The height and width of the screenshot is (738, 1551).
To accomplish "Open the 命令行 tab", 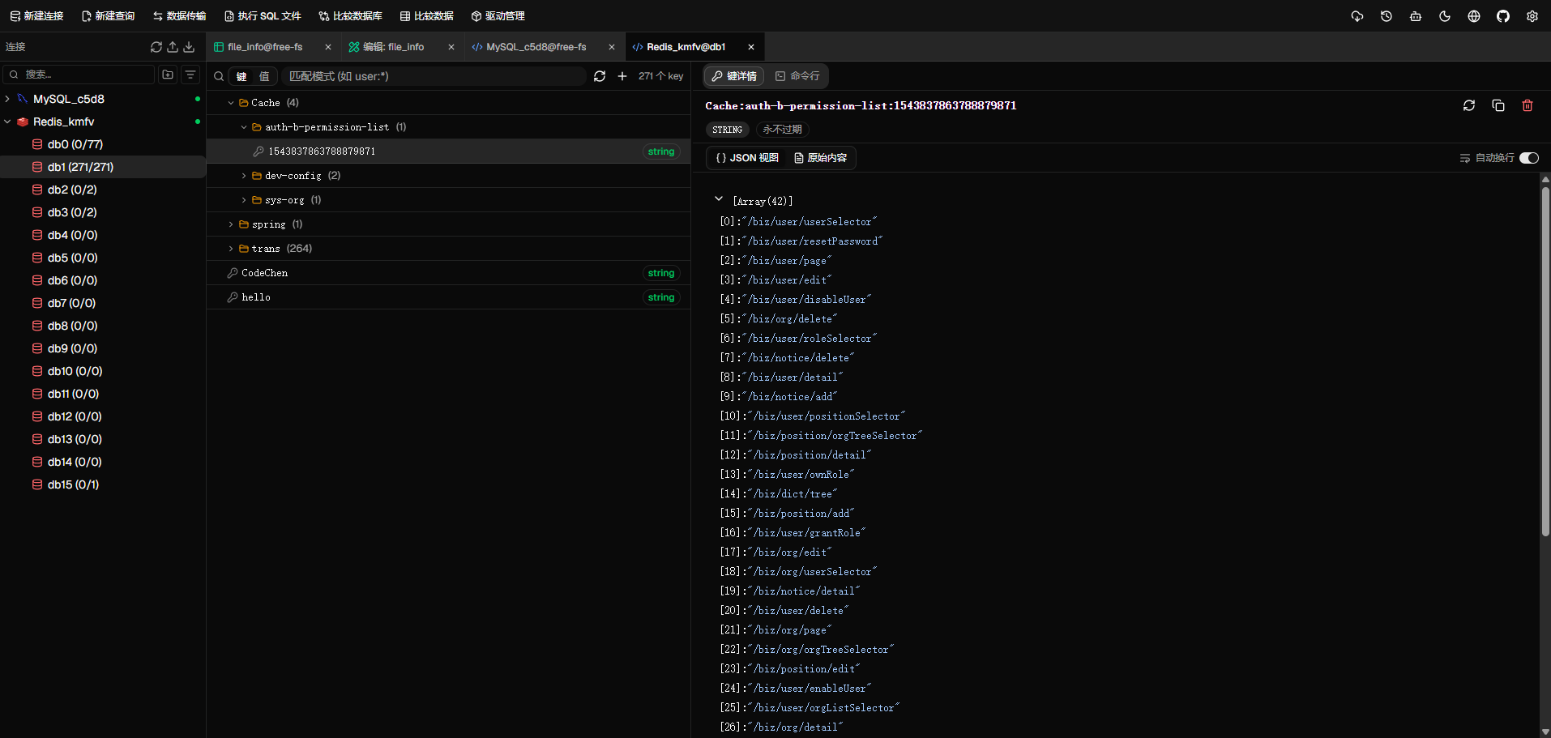I will [797, 76].
